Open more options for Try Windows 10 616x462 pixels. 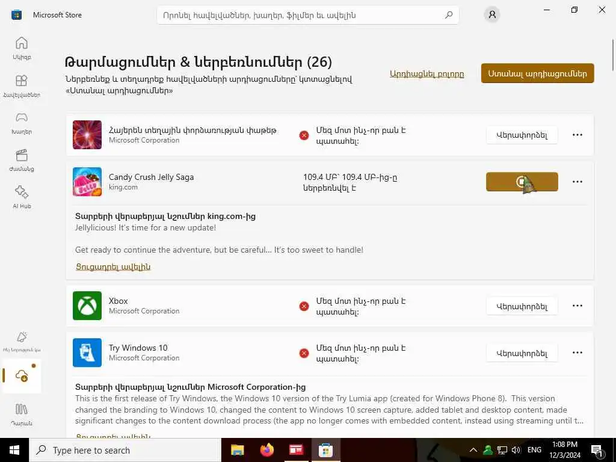click(577, 353)
